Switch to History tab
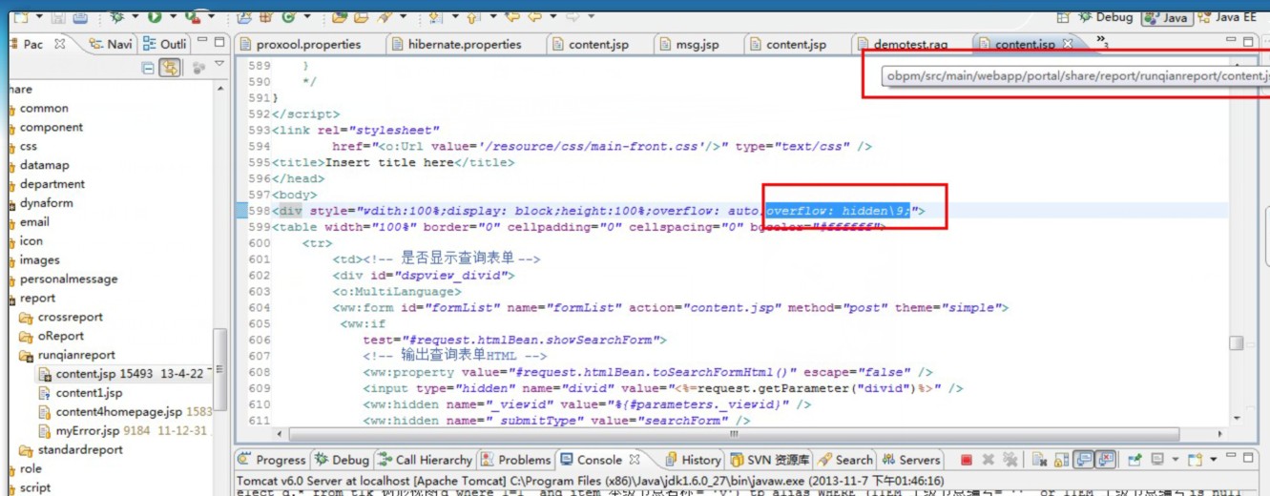1270x496 pixels. coord(692,460)
